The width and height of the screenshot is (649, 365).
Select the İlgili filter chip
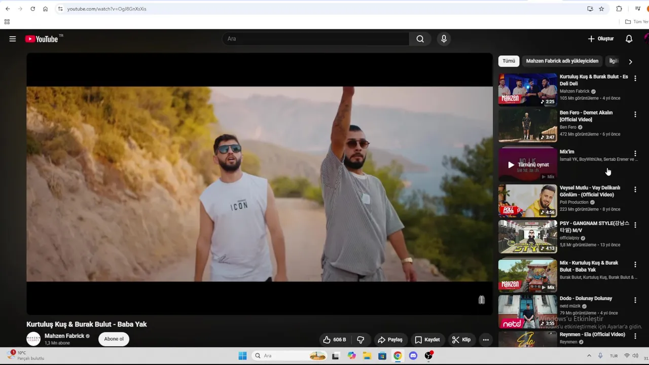click(x=614, y=61)
